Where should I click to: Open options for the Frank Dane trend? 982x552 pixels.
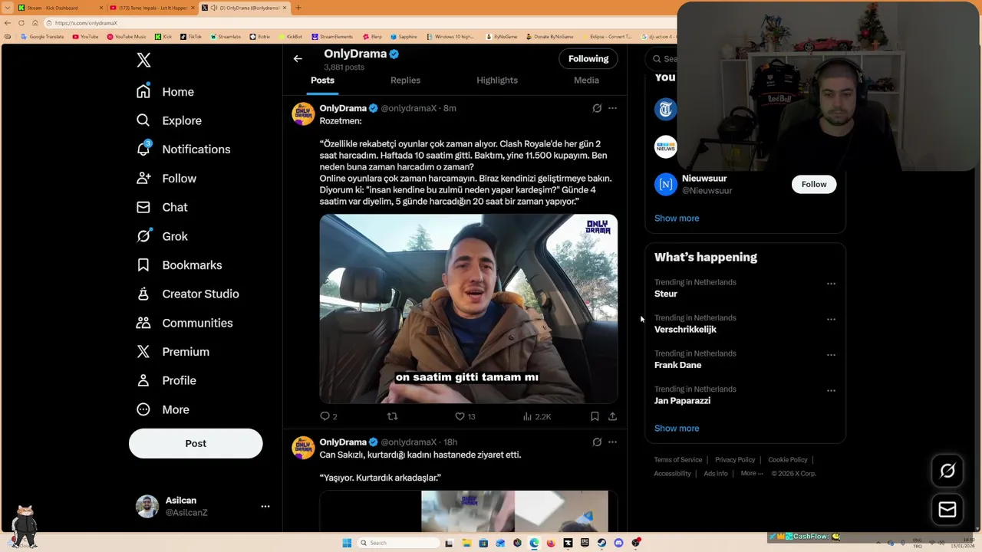coord(831,355)
